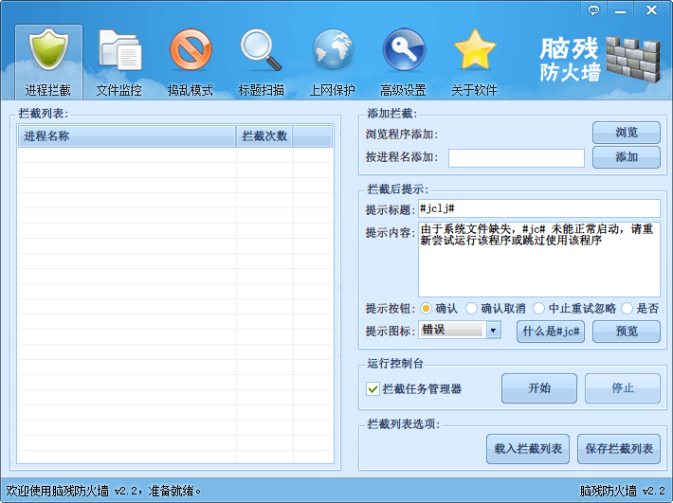Image resolution: width=673 pixels, height=503 pixels.
Task: Toggle 拦截任务管理器 checkbox
Action: [x=373, y=389]
